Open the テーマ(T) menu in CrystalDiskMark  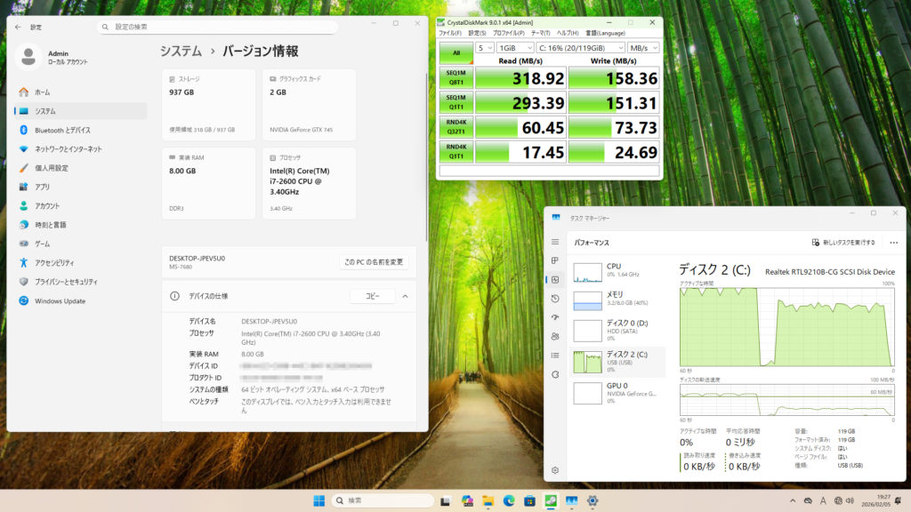[x=541, y=33]
